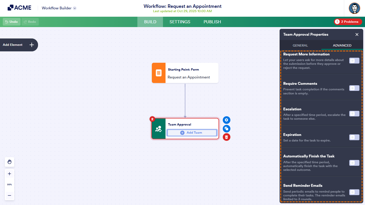Enable the Escalation toggle
365x205 pixels.
pos(354,114)
